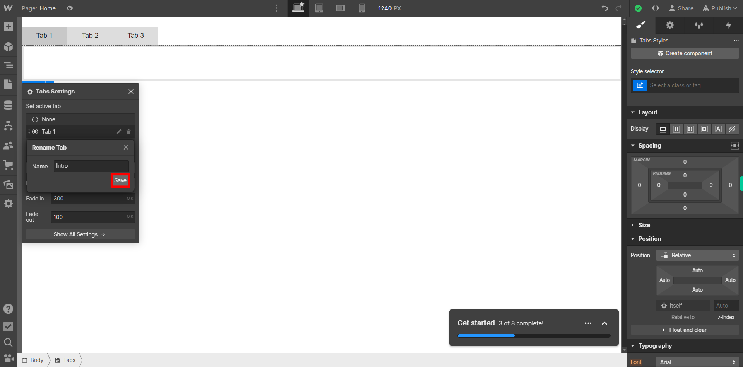743x367 pixels.
Task: Switch to Style Manager drops tab
Action: click(699, 25)
